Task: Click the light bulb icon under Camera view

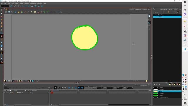Action: [5, 81]
